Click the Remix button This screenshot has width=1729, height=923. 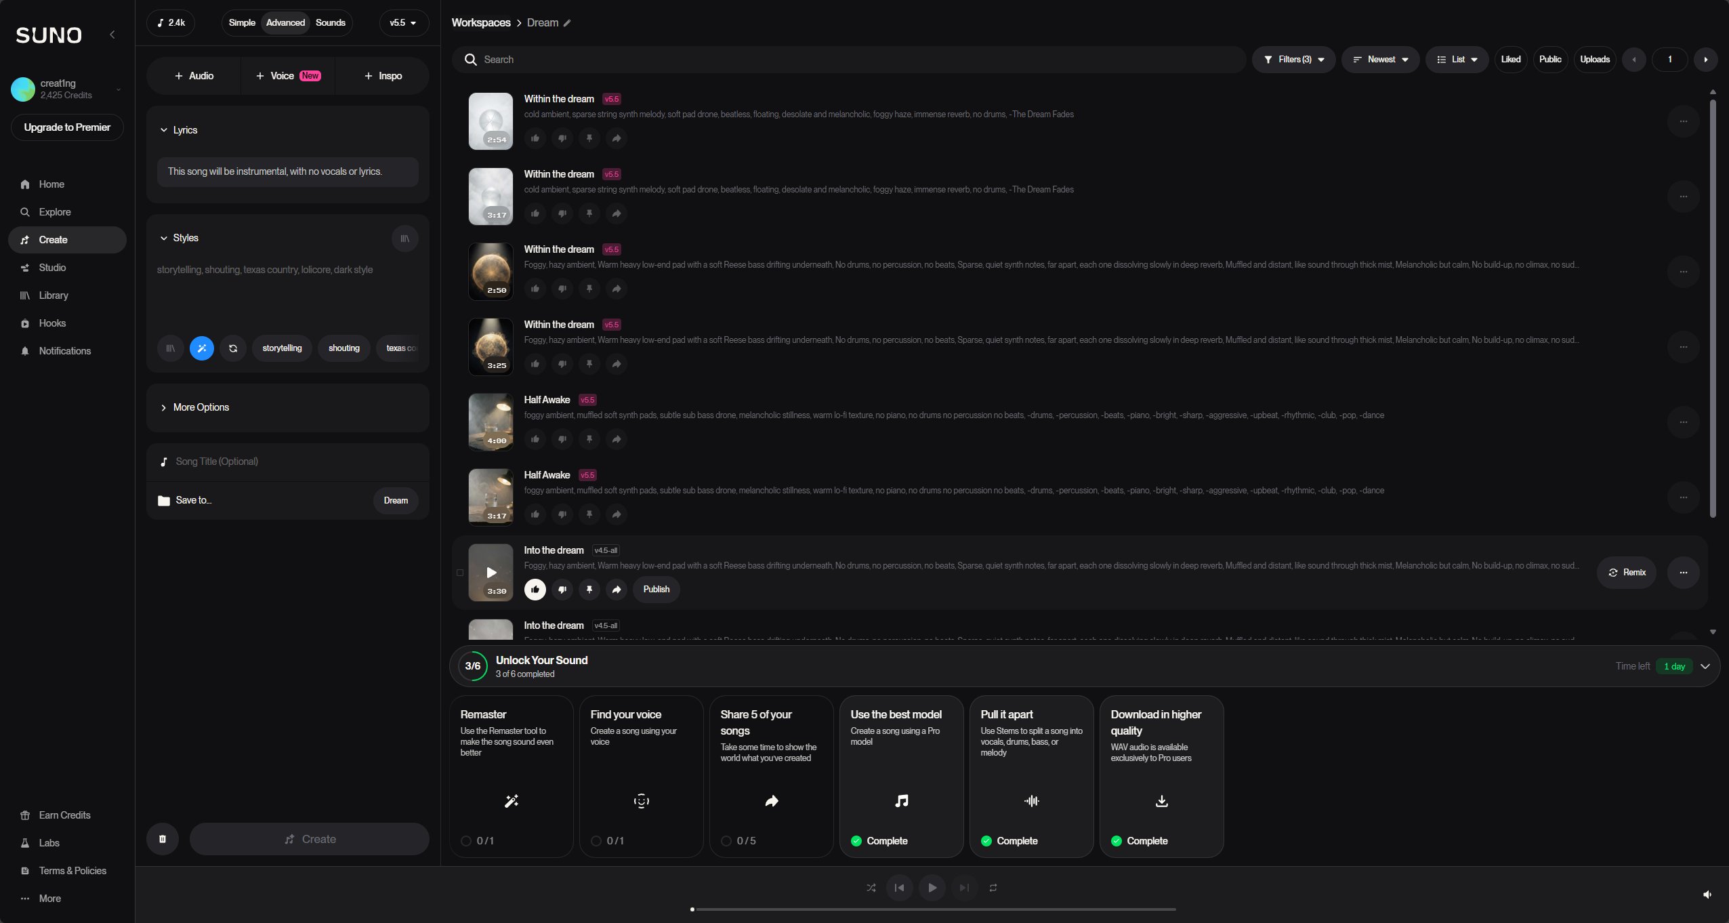coord(1627,573)
